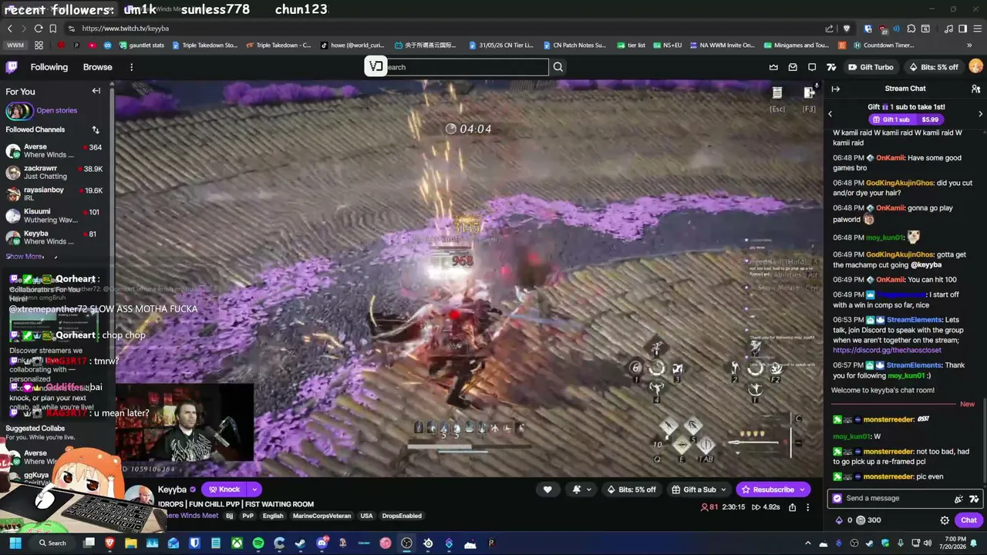Open the Power-ups icon in the chat box
Screen dimensions: 987x555
pyautogui.click(x=958, y=499)
